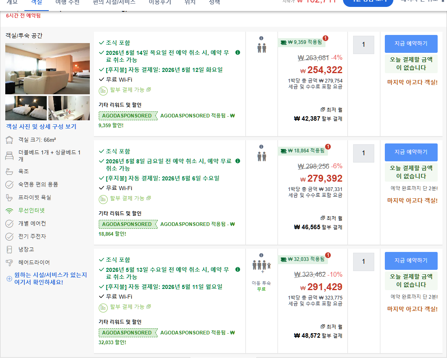Screen dimensions: 447x358
Task: Open ₩48,572 최저 월 할부 결제 details
Action: pyautogui.click(x=318, y=331)
